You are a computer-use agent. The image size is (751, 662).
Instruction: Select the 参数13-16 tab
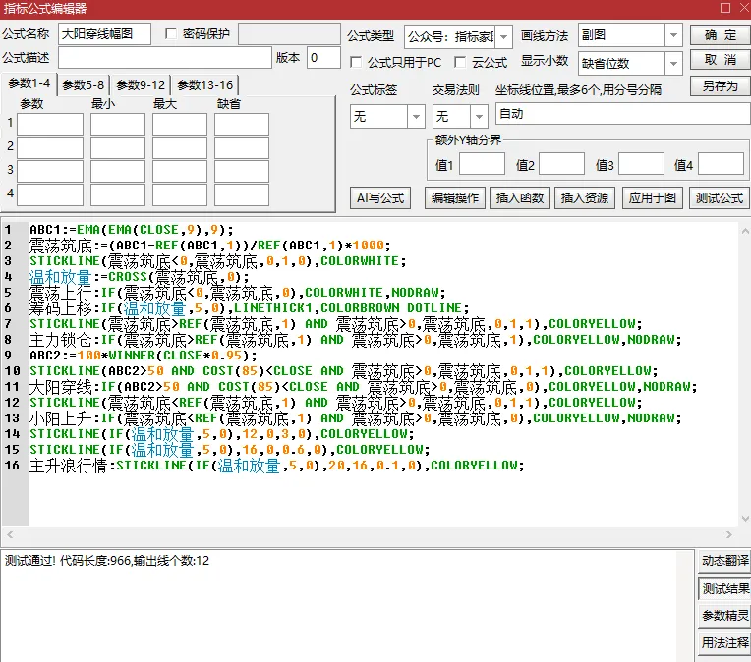[205, 85]
